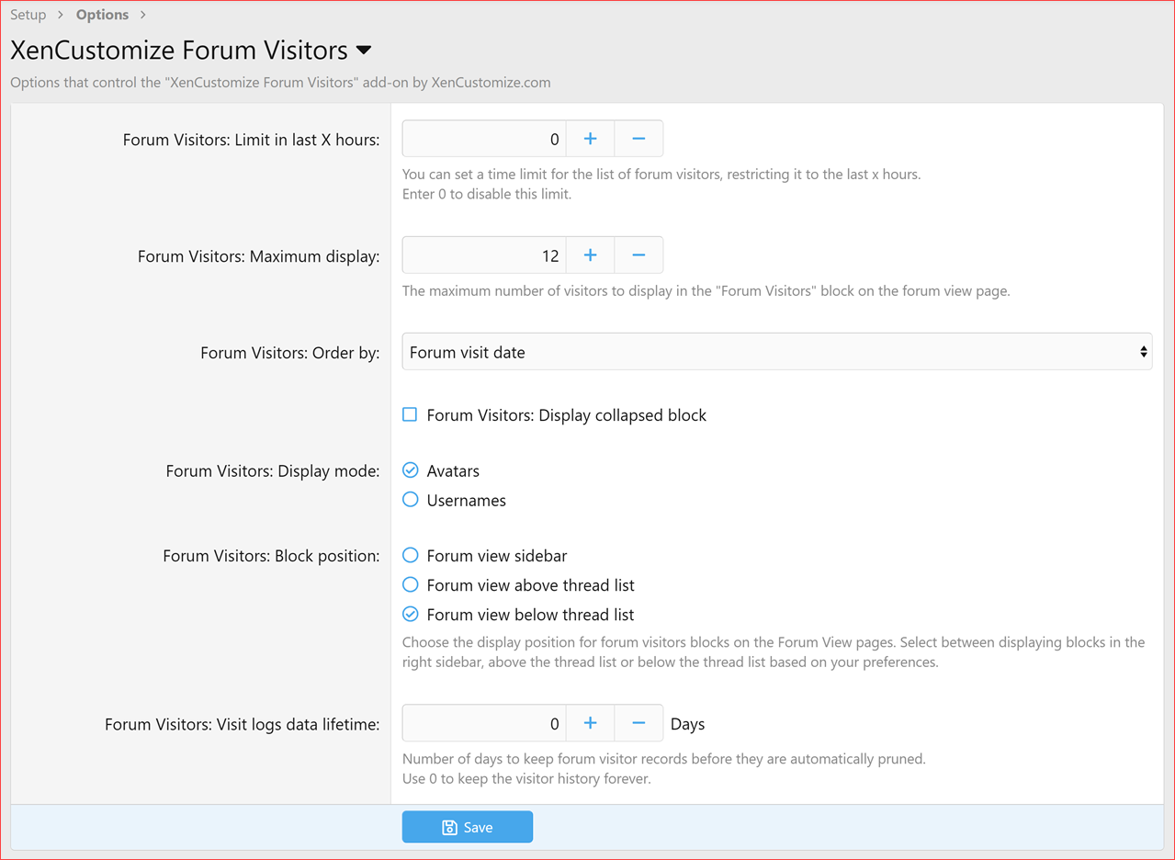Choose Forum view sidebar position

point(411,556)
